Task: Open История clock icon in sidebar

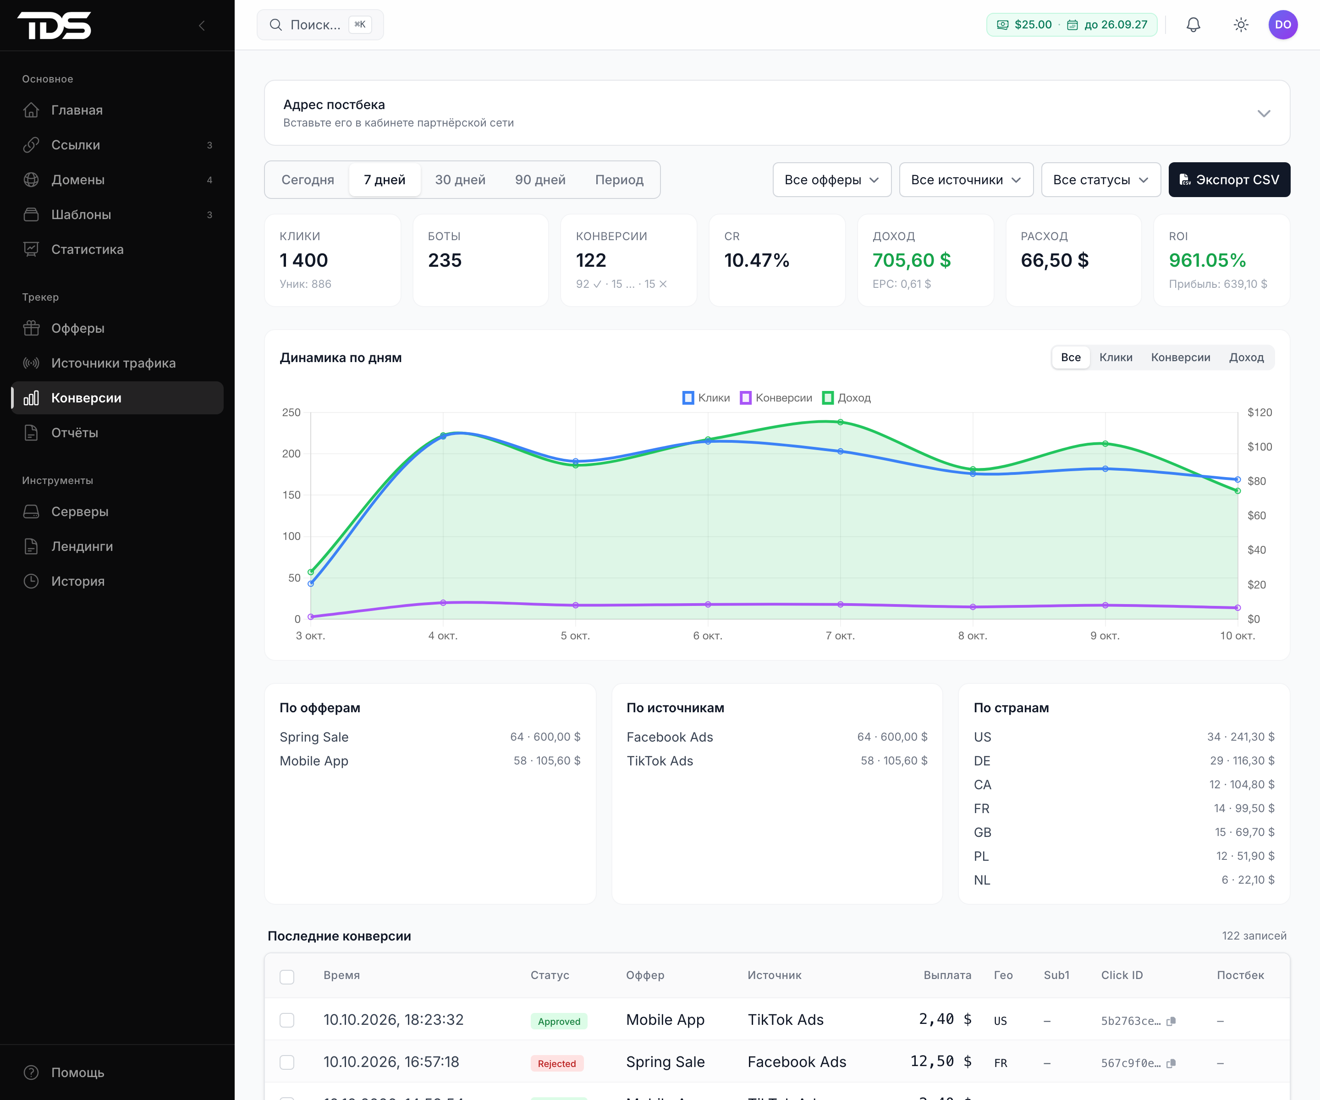Action: [x=31, y=582]
